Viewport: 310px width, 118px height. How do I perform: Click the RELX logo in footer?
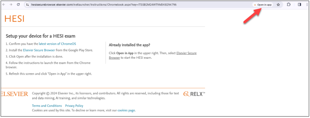coord(194,94)
